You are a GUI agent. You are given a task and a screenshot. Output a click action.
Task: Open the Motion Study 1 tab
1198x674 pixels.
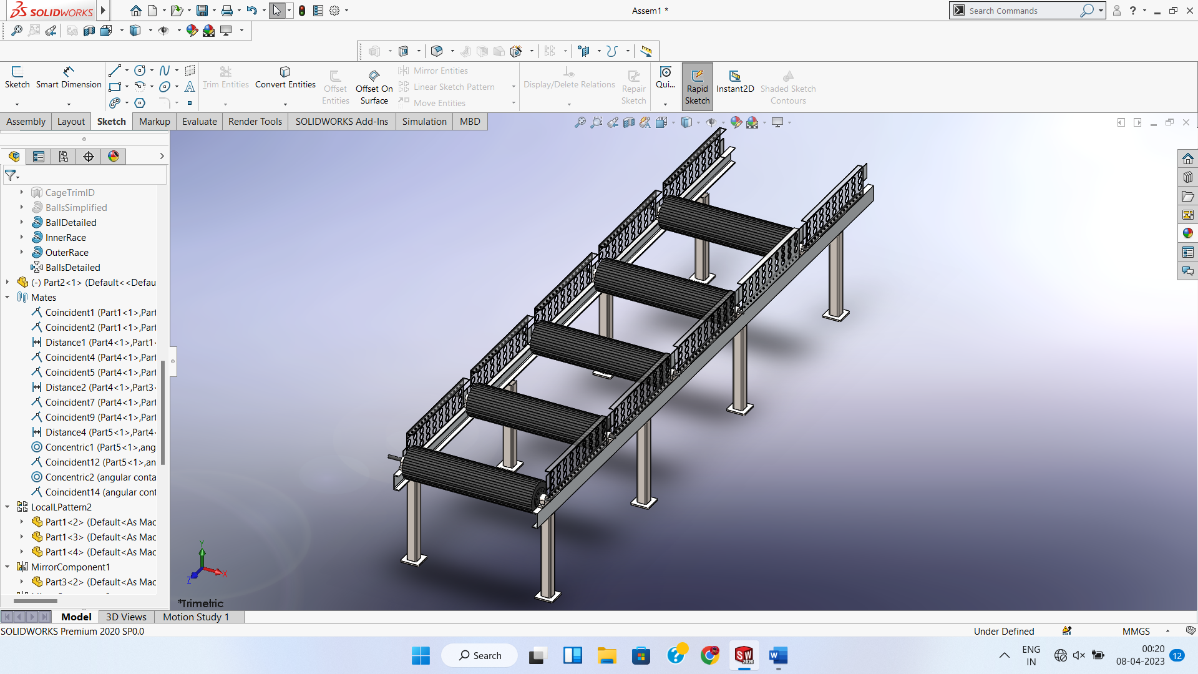[196, 617]
